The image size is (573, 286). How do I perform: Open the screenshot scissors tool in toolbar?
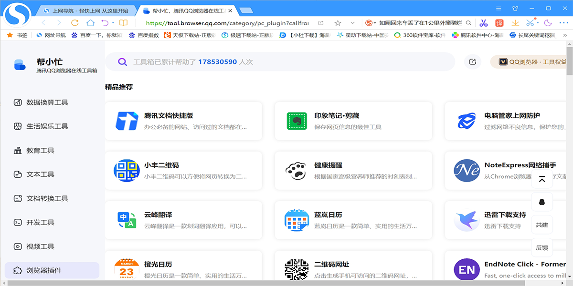tap(530, 23)
